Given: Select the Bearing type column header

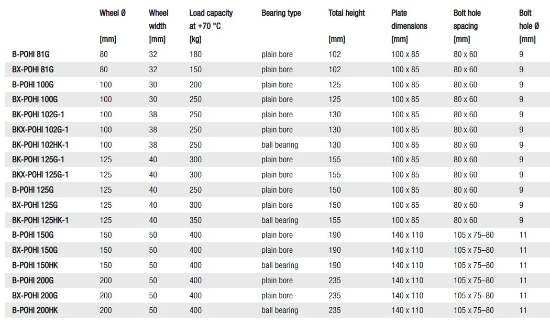Looking at the screenshot, I should 281,13.
